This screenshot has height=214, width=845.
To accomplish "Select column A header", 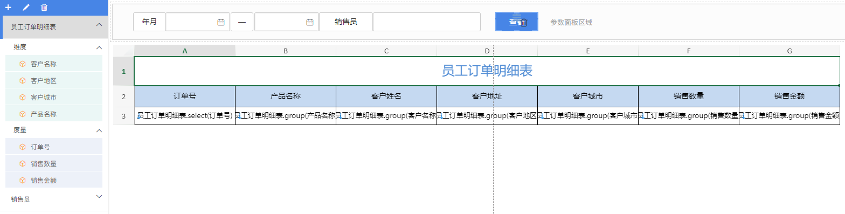I will 185,51.
